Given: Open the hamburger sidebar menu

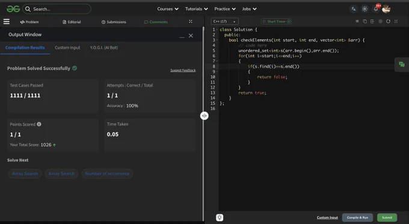Looking at the screenshot, I should [x=7, y=22].
